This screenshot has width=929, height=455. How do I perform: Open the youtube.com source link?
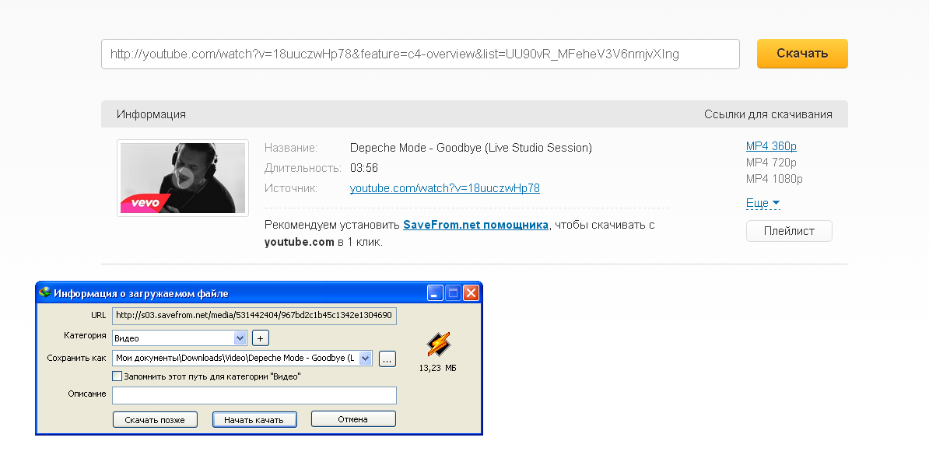click(x=444, y=188)
